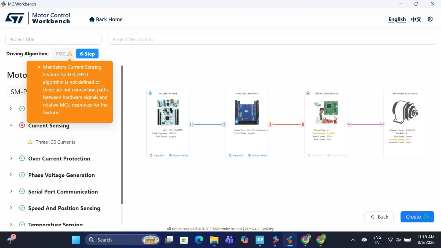Open the clock showing 11:10 AM
Viewport: 441px width, 248px height.
[x=426, y=240]
